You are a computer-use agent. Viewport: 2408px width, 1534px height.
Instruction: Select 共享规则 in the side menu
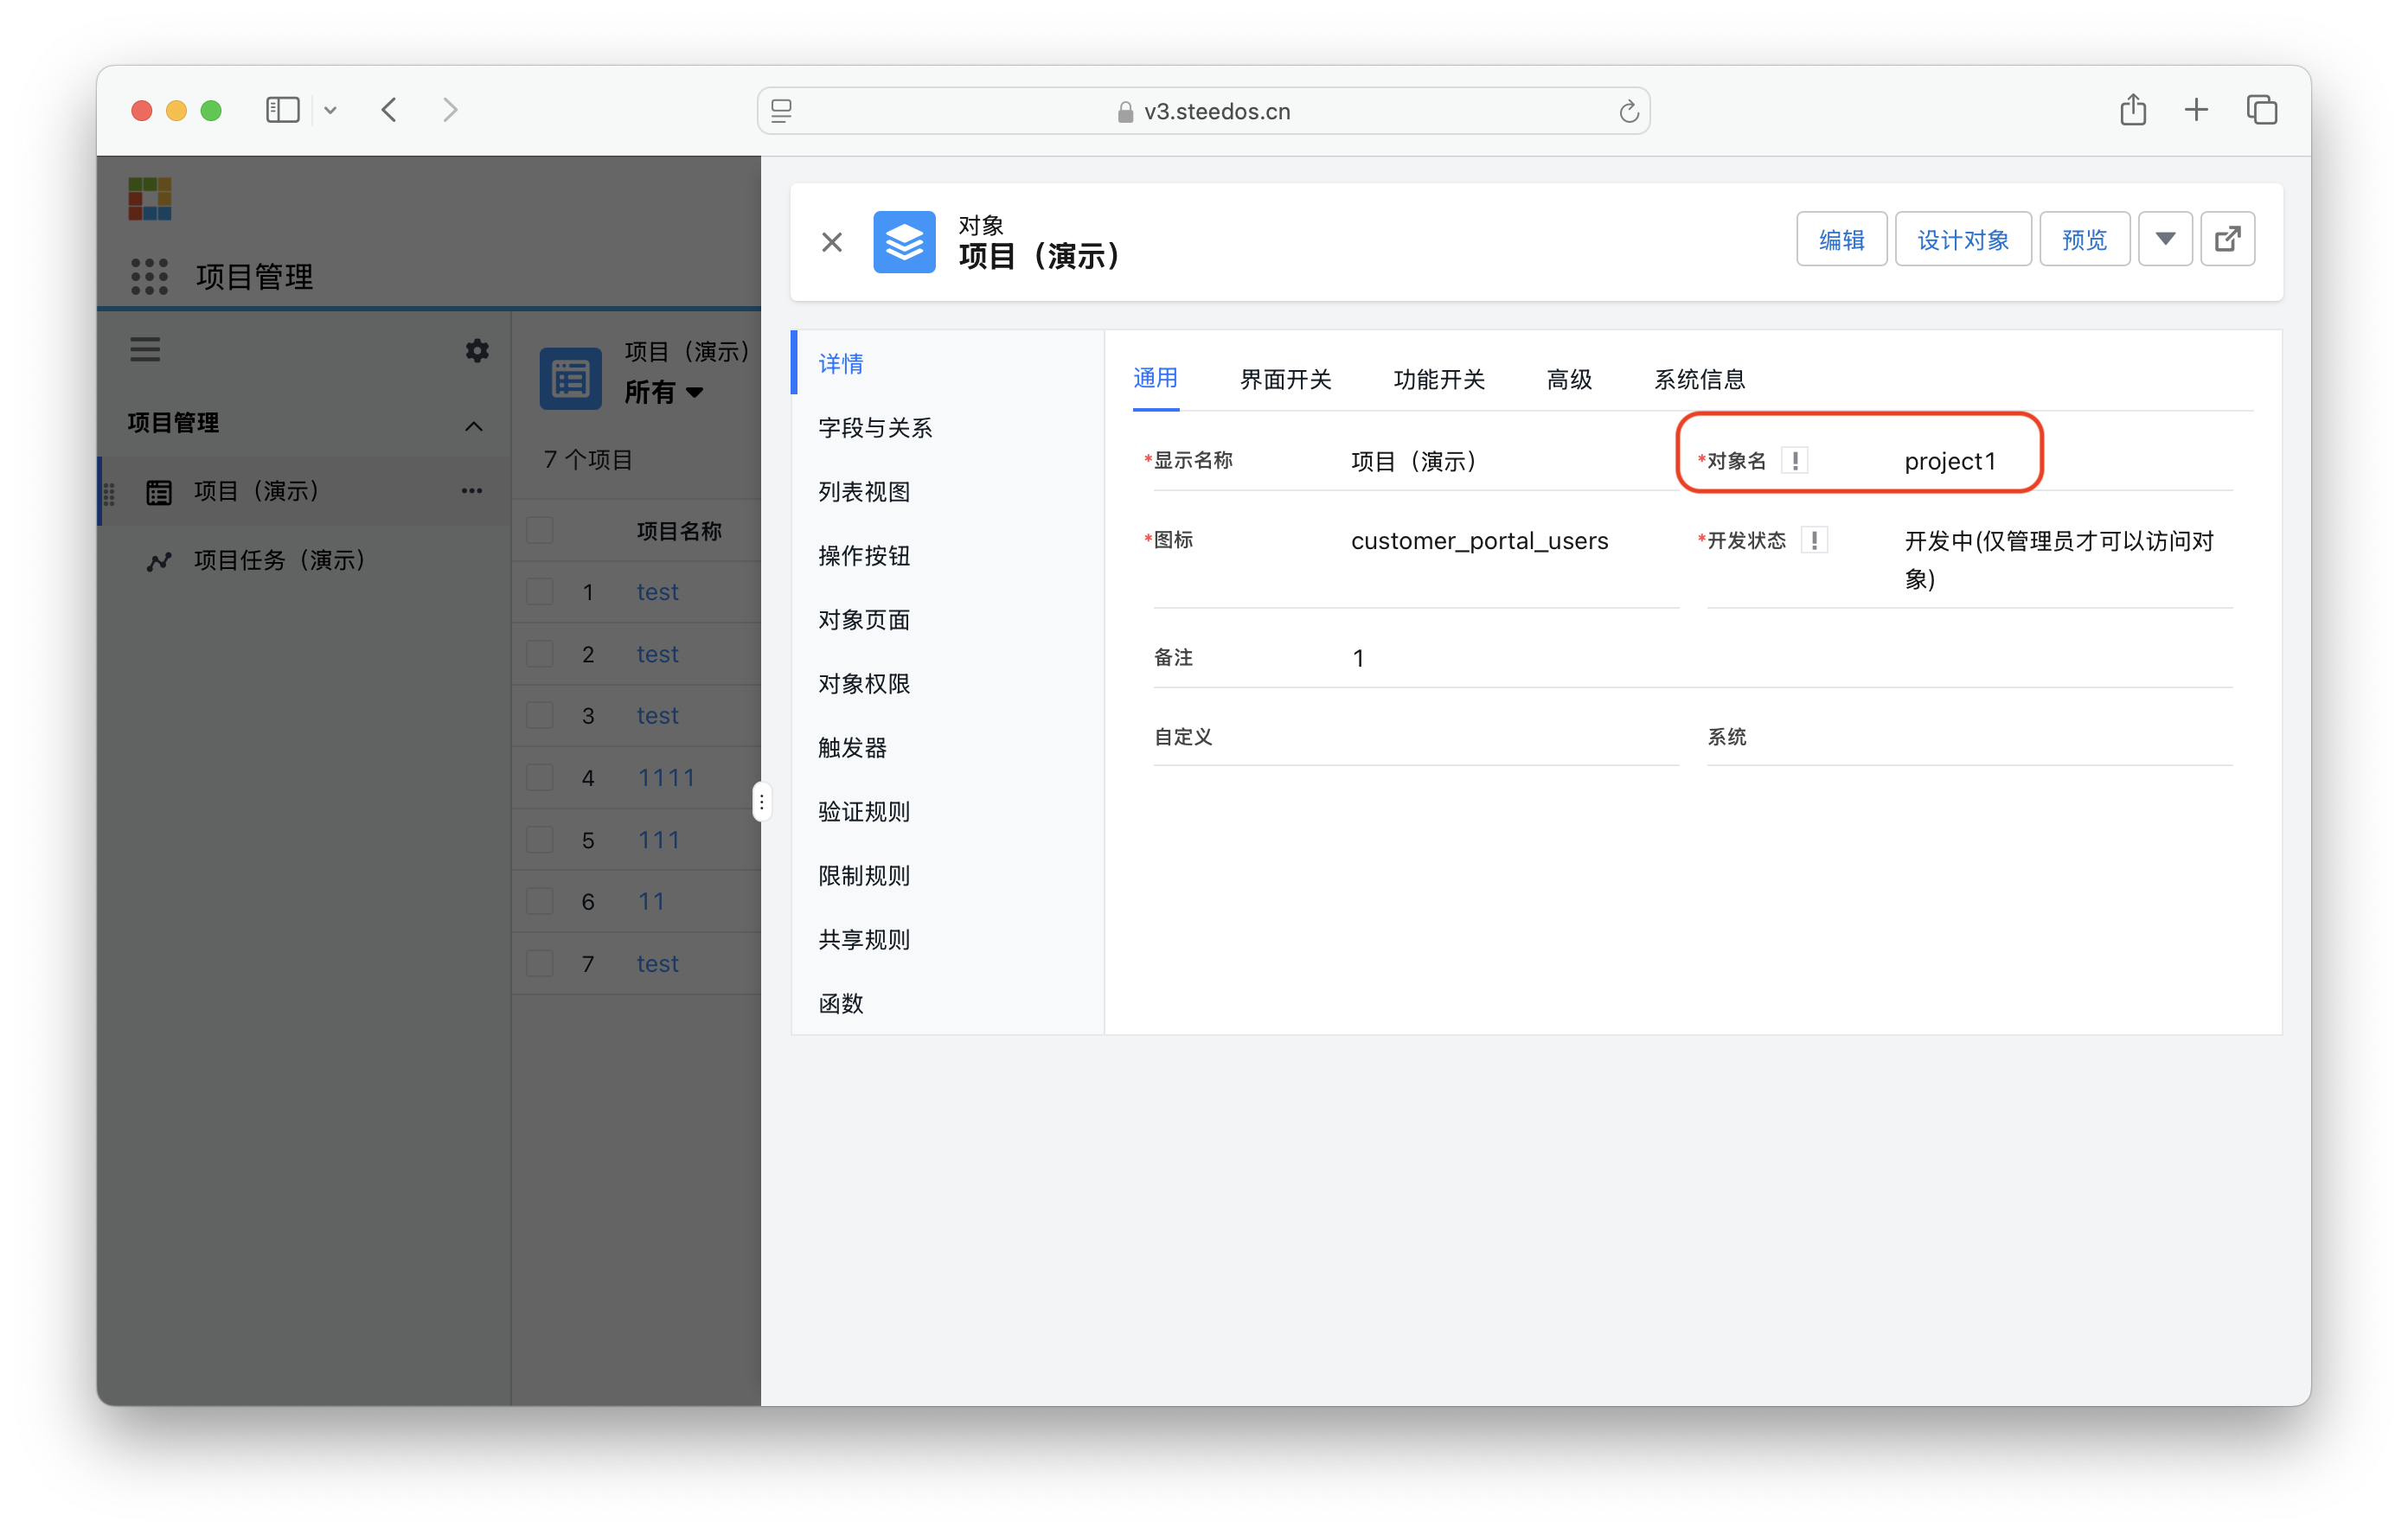point(948,939)
